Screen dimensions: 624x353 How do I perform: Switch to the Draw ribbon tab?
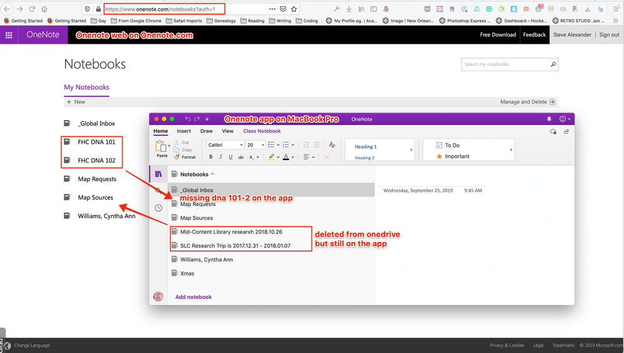pyautogui.click(x=207, y=131)
